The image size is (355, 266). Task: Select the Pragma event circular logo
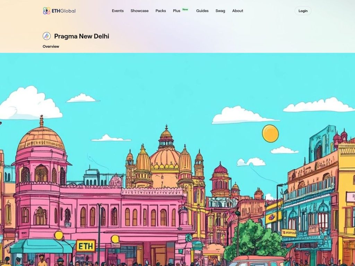coord(46,36)
